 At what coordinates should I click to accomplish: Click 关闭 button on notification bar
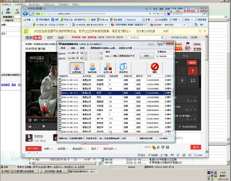point(166,31)
